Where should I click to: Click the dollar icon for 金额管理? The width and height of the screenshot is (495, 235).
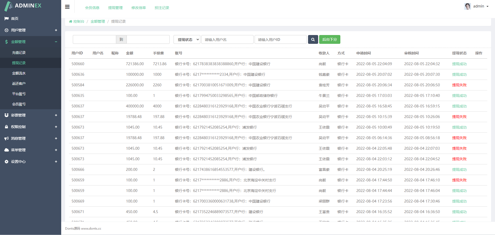(x=6, y=42)
